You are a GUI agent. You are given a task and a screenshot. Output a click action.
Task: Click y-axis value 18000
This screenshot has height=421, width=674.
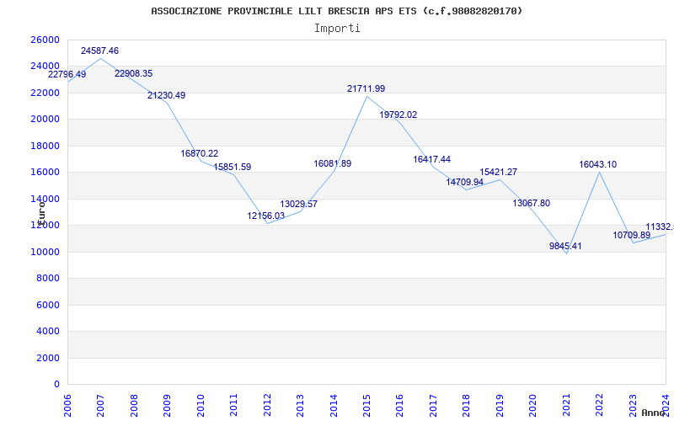pyautogui.click(x=45, y=146)
